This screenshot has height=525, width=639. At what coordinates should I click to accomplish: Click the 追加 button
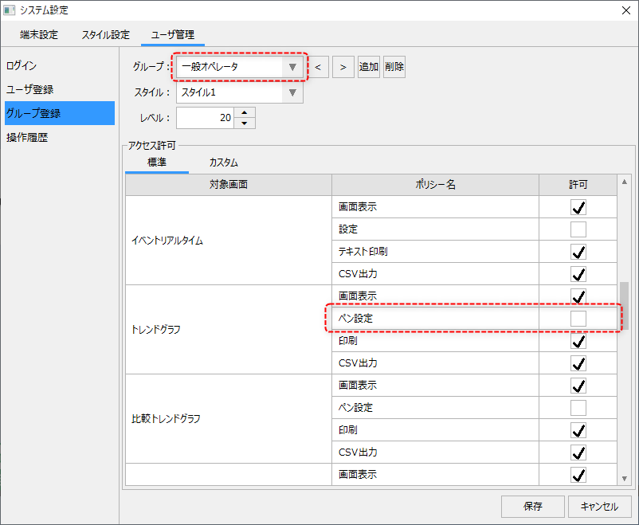(368, 67)
